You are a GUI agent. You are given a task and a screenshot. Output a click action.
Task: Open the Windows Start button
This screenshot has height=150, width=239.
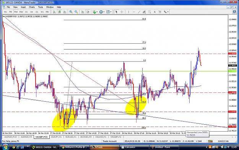point(5,147)
